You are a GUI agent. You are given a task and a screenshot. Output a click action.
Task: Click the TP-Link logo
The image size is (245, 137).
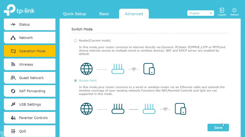(19, 10)
